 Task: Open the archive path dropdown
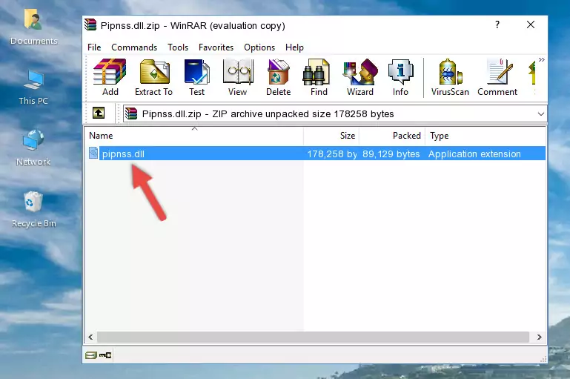tap(541, 113)
